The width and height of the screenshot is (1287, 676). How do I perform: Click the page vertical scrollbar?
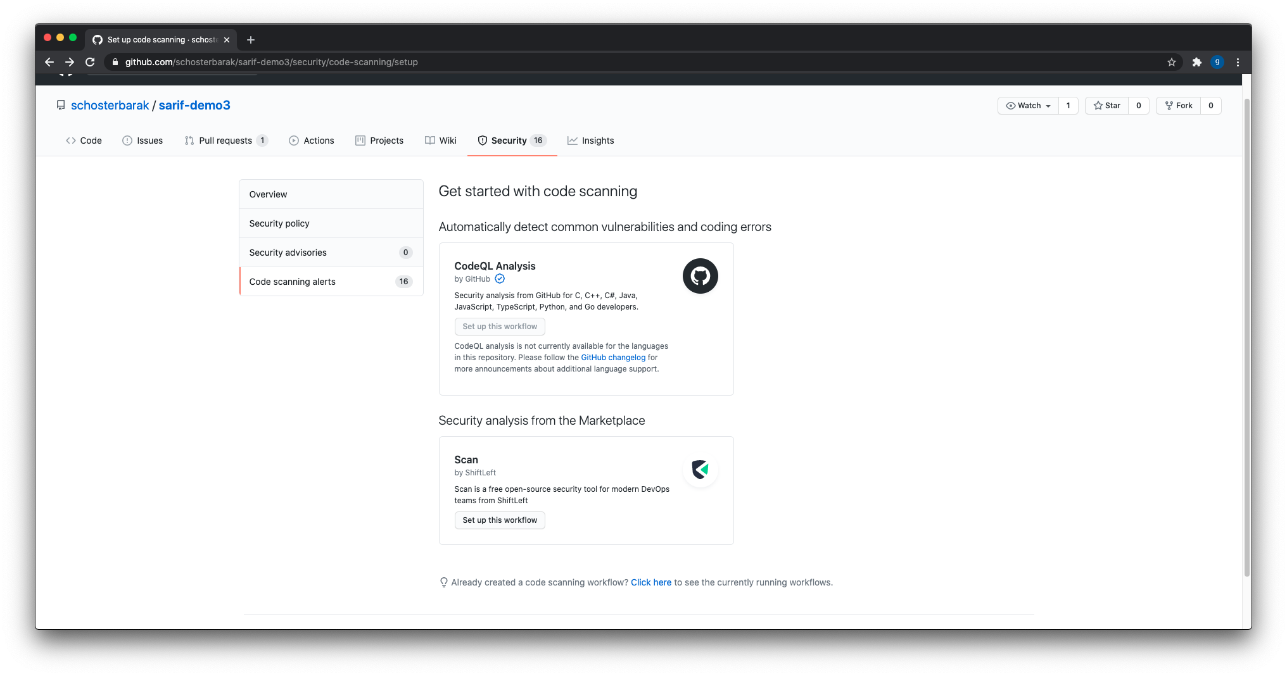tap(1246, 337)
